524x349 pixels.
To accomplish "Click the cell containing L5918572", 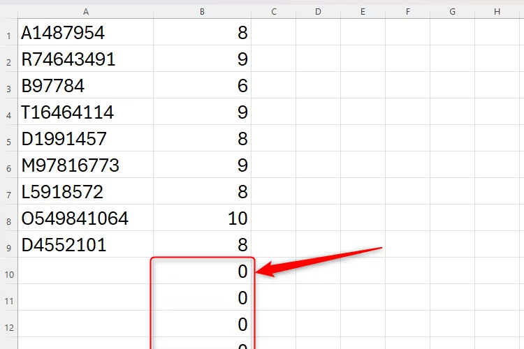I will coord(85,191).
